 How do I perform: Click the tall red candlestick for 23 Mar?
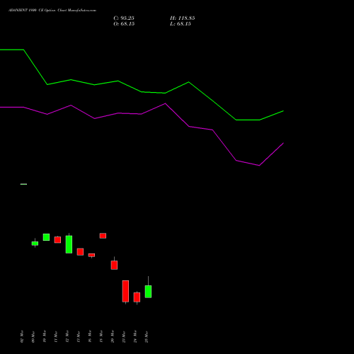coord(125,291)
